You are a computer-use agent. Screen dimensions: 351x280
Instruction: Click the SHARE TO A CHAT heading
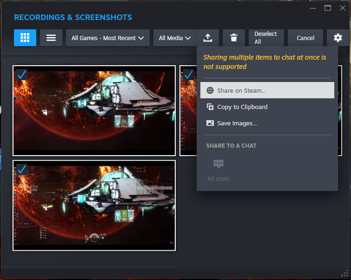pyautogui.click(x=231, y=146)
